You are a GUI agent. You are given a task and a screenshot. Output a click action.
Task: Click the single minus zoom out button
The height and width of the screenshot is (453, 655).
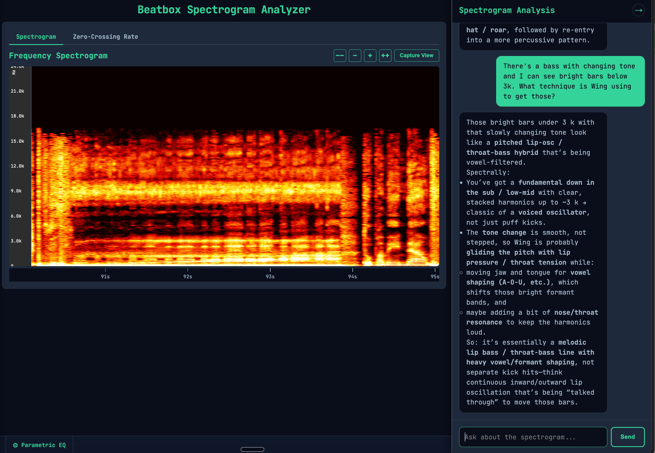point(355,56)
